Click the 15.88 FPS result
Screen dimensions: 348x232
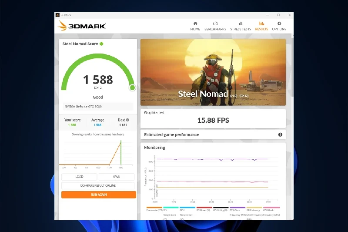213,120
